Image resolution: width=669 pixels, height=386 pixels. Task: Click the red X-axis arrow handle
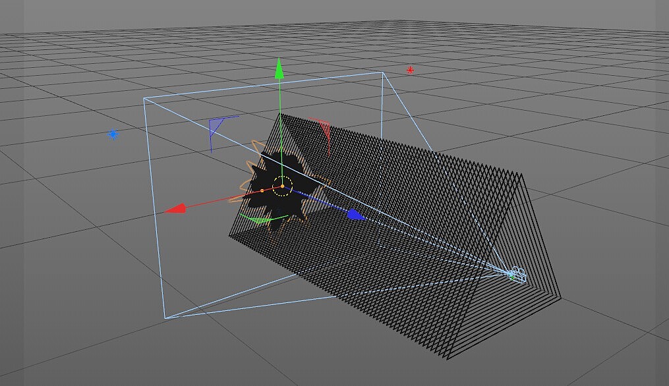[176, 209]
